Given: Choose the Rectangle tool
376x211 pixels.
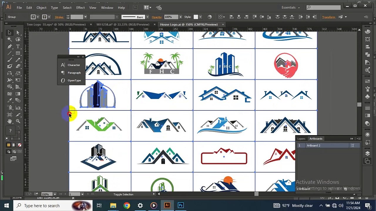Looking at the screenshot, I should point(18,53).
